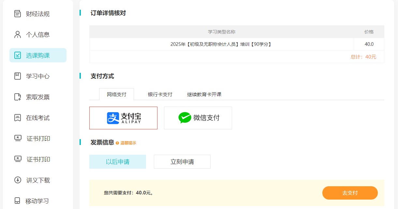The width and height of the screenshot is (398, 209).
Task: Choose 微信支付 payment option
Action: [x=198, y=118]
